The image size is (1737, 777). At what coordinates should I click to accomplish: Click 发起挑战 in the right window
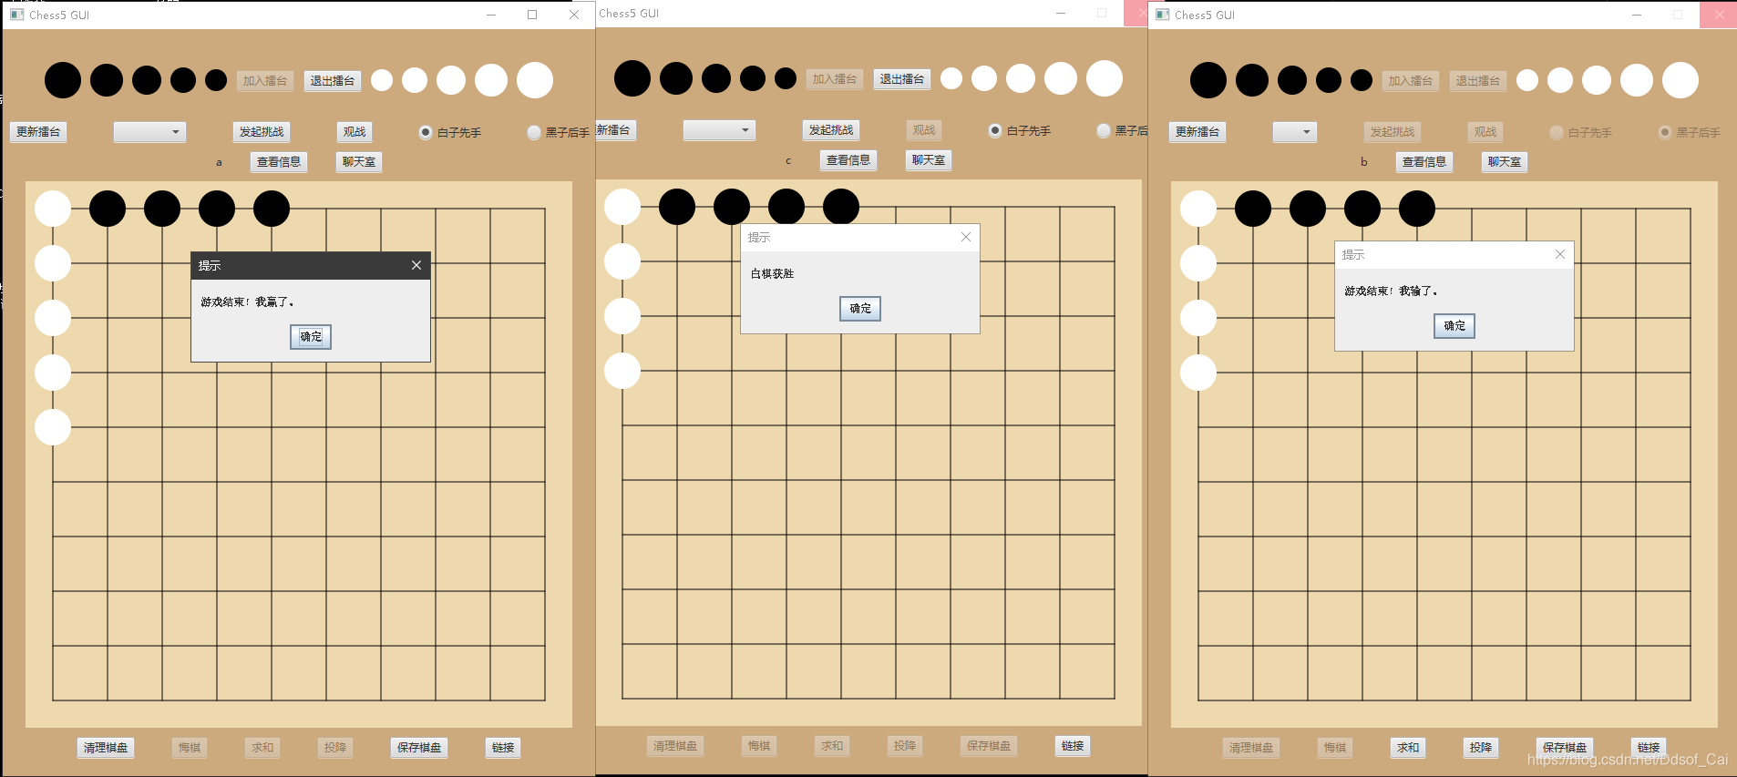(1393, 132)
